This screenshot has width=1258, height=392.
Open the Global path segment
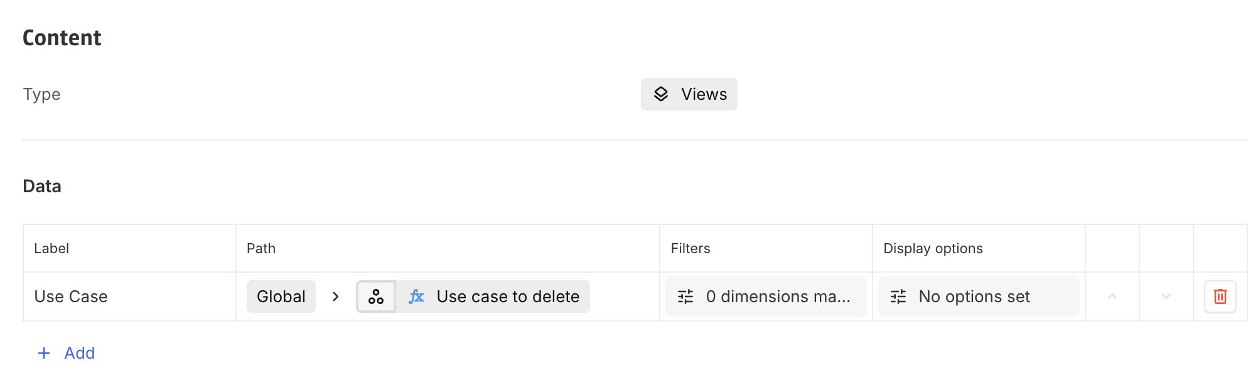click(281, 296)
